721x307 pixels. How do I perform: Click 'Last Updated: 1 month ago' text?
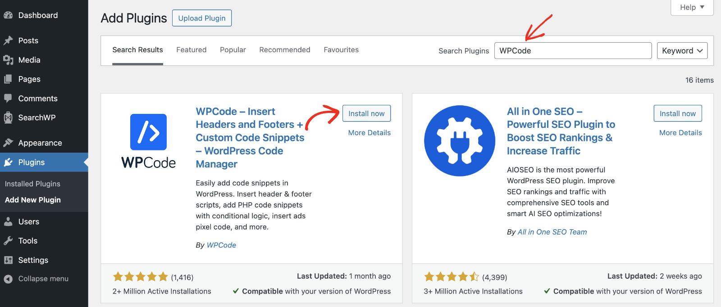[x=344, y=276]
